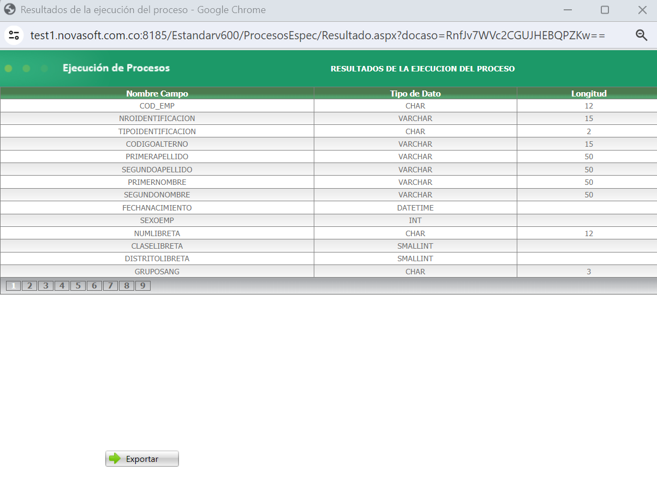Click the green arrow icon on Exportar
This screenshot has width=657, height=481.
(115, 459)
